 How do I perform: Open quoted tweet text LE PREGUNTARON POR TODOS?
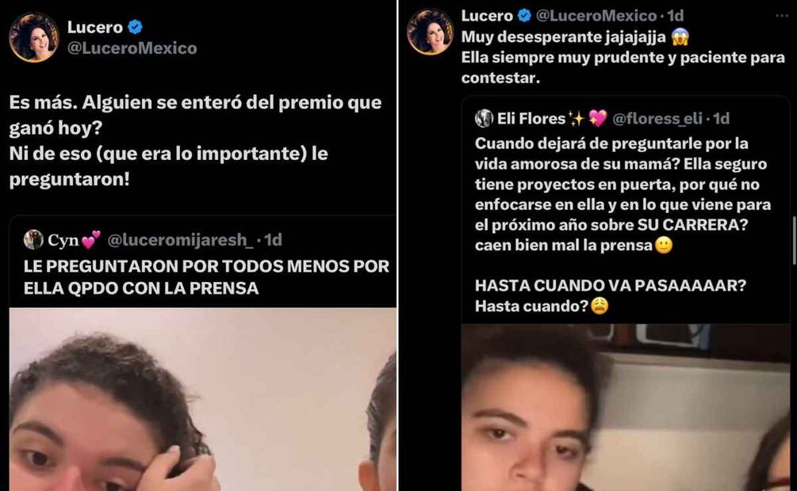[206, 277]
